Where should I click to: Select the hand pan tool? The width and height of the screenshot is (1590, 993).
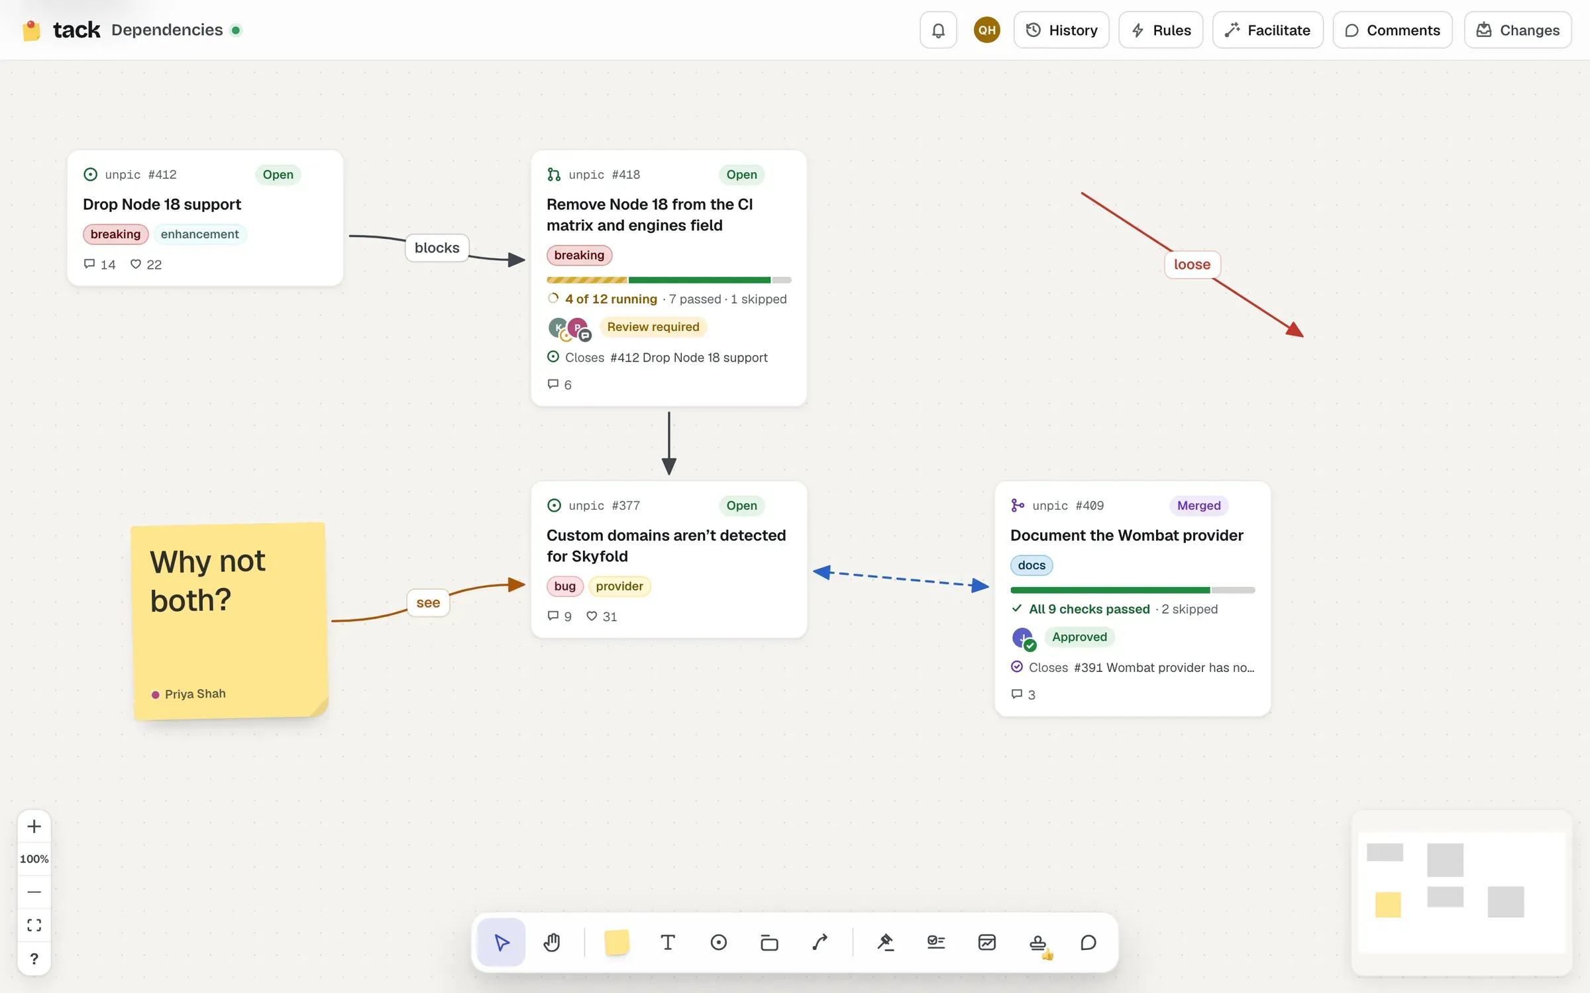(x=552, y=942)
